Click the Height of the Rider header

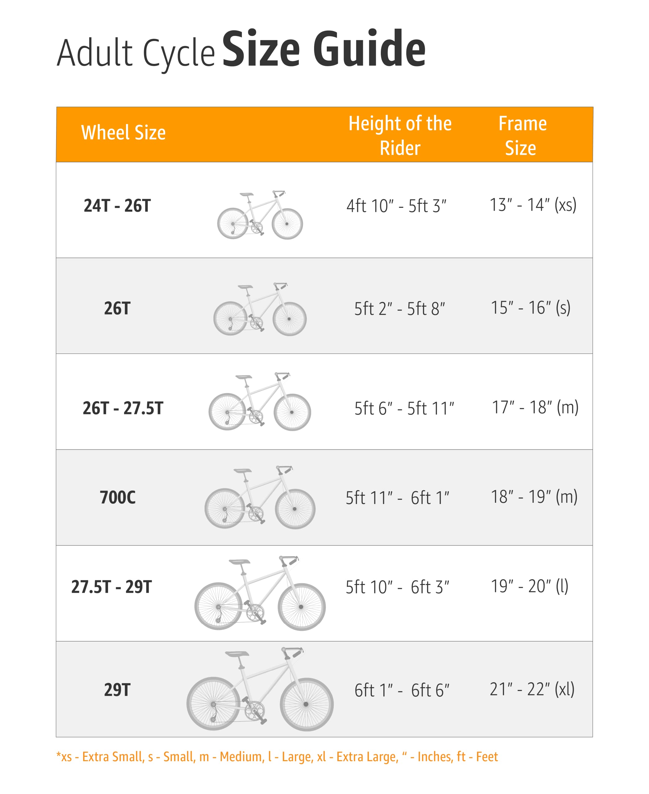(400, 135)
